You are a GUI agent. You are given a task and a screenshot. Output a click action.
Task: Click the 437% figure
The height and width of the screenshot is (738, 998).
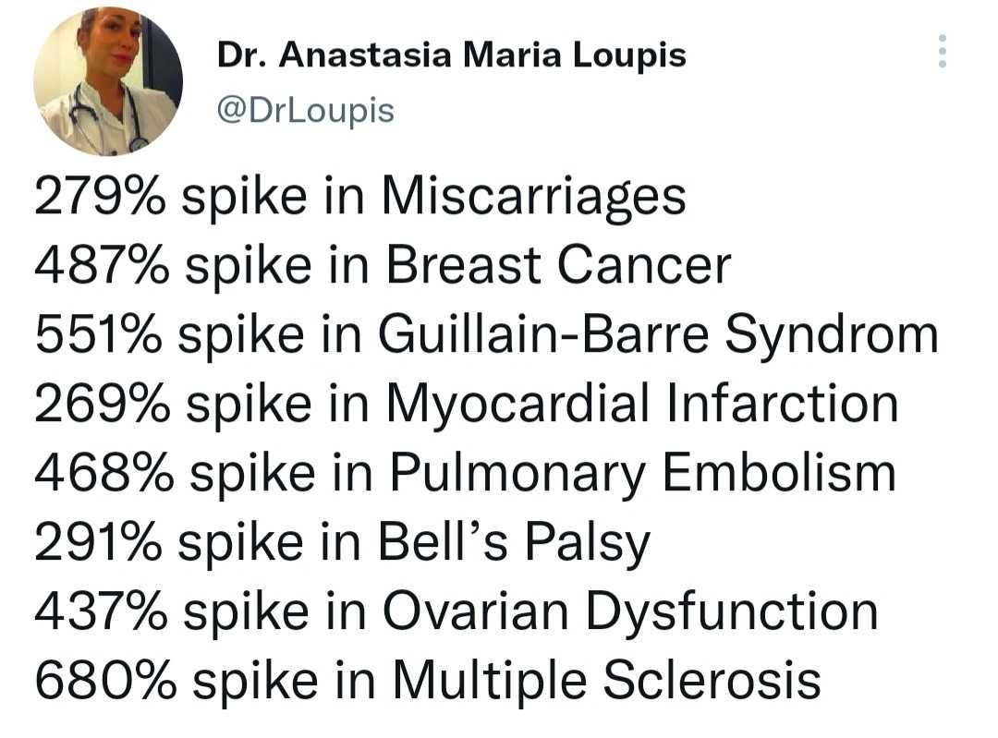pyautogui.click(x=102, y=611)
